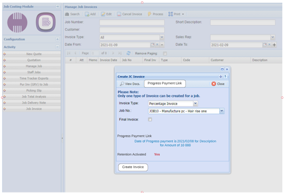The width and height of the screenshot is (285, 193).
Task: Toggle the Remove Paging checkbox
Action: (x=165, y=53)
